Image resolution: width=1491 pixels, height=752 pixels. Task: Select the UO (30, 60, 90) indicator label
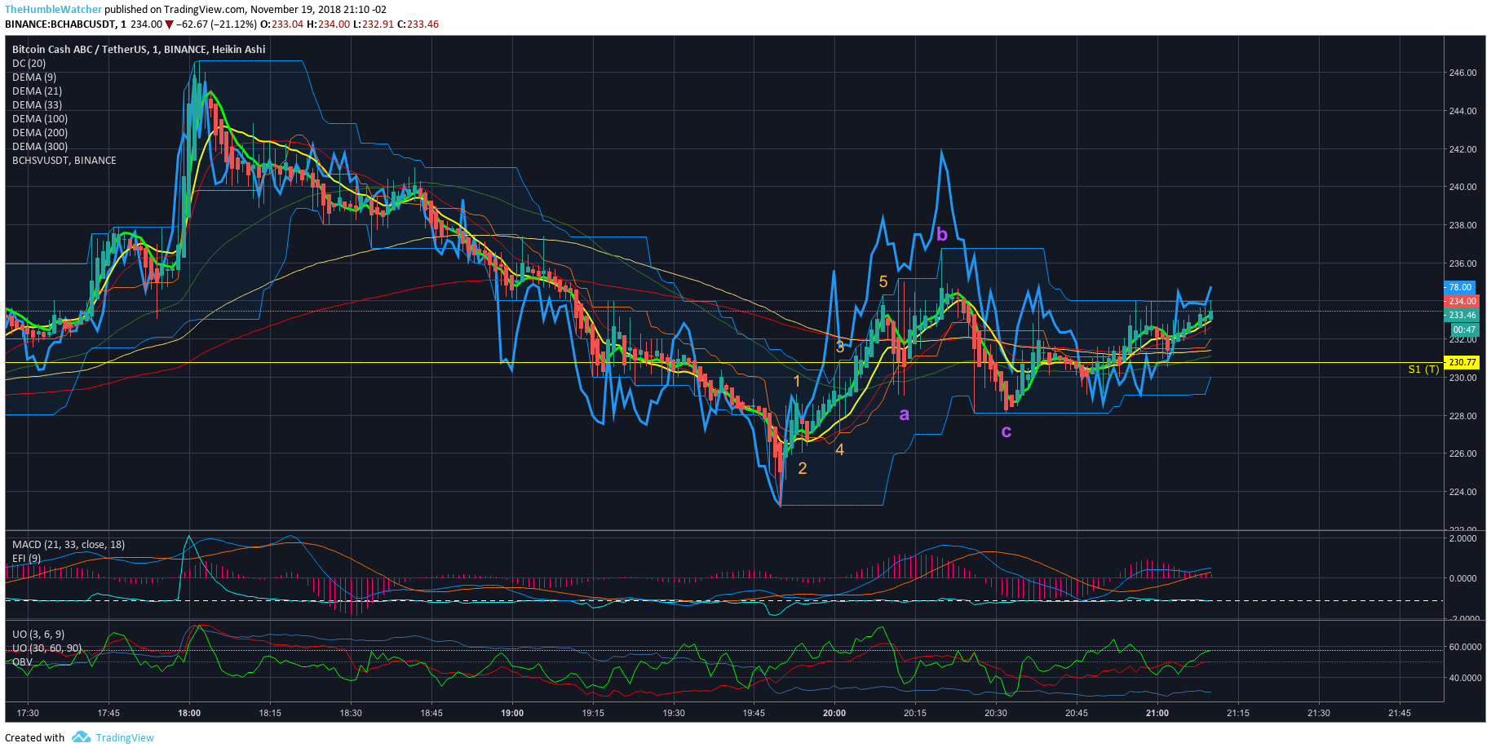pyautogui.click(x=46, y=648)
